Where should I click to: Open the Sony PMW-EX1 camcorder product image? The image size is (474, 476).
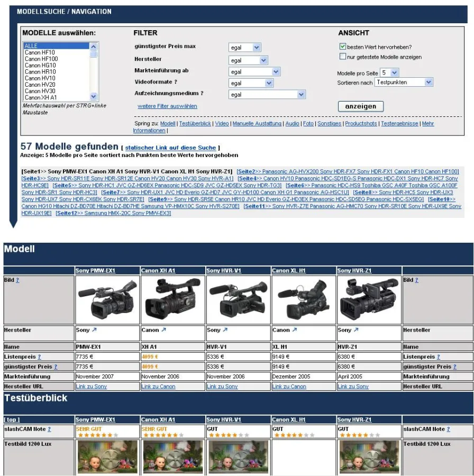(x=107, y=300)
